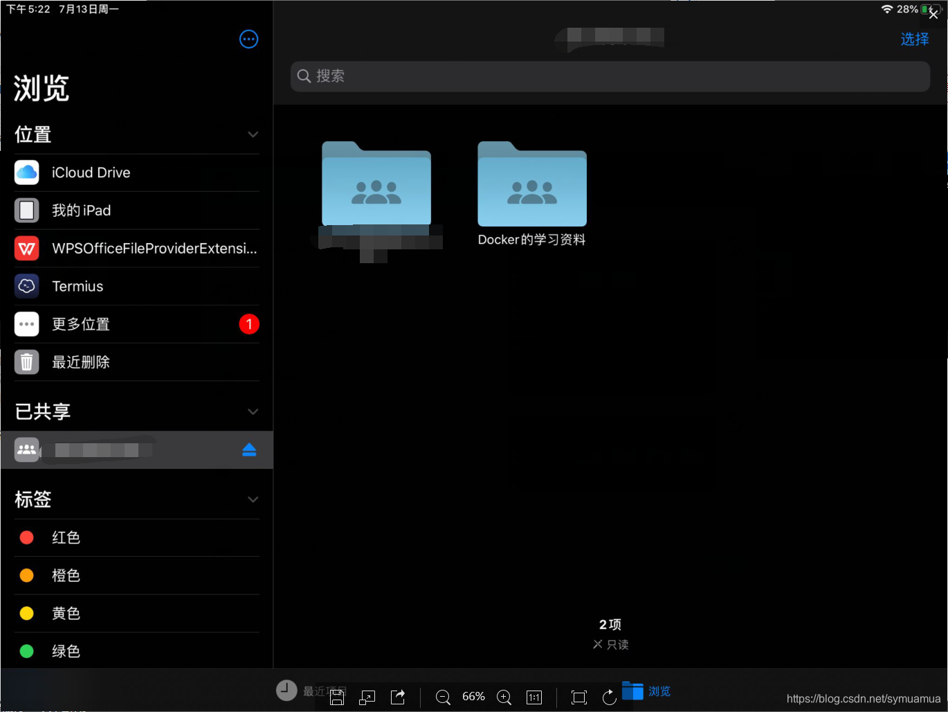Collapse the 位置 section
The width and height of the screenshot is (948, 712).
(253, 134)
